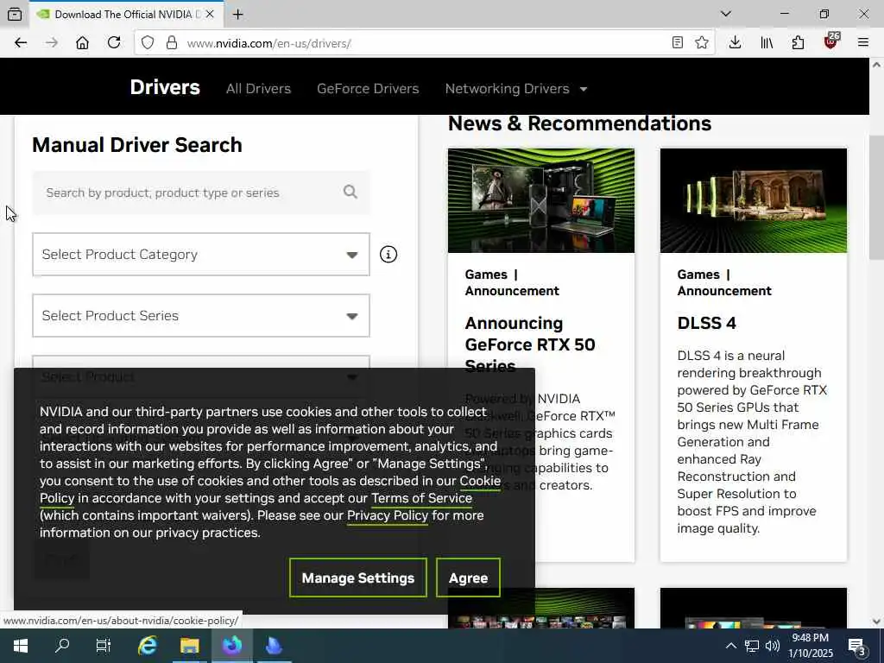Open Firefox View at tab bar start
Screen dimensions: 884x663
pos(15,14)
